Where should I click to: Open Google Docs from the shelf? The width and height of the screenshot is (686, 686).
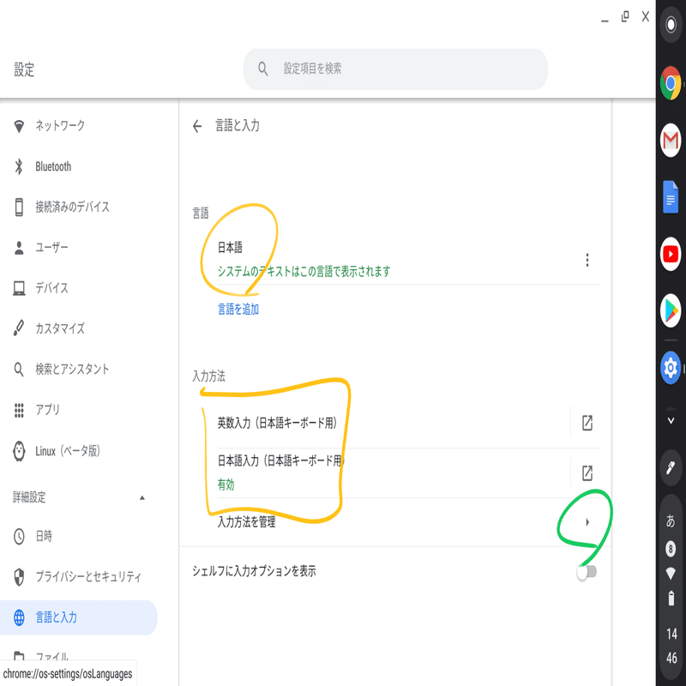(x=670, y=196)
